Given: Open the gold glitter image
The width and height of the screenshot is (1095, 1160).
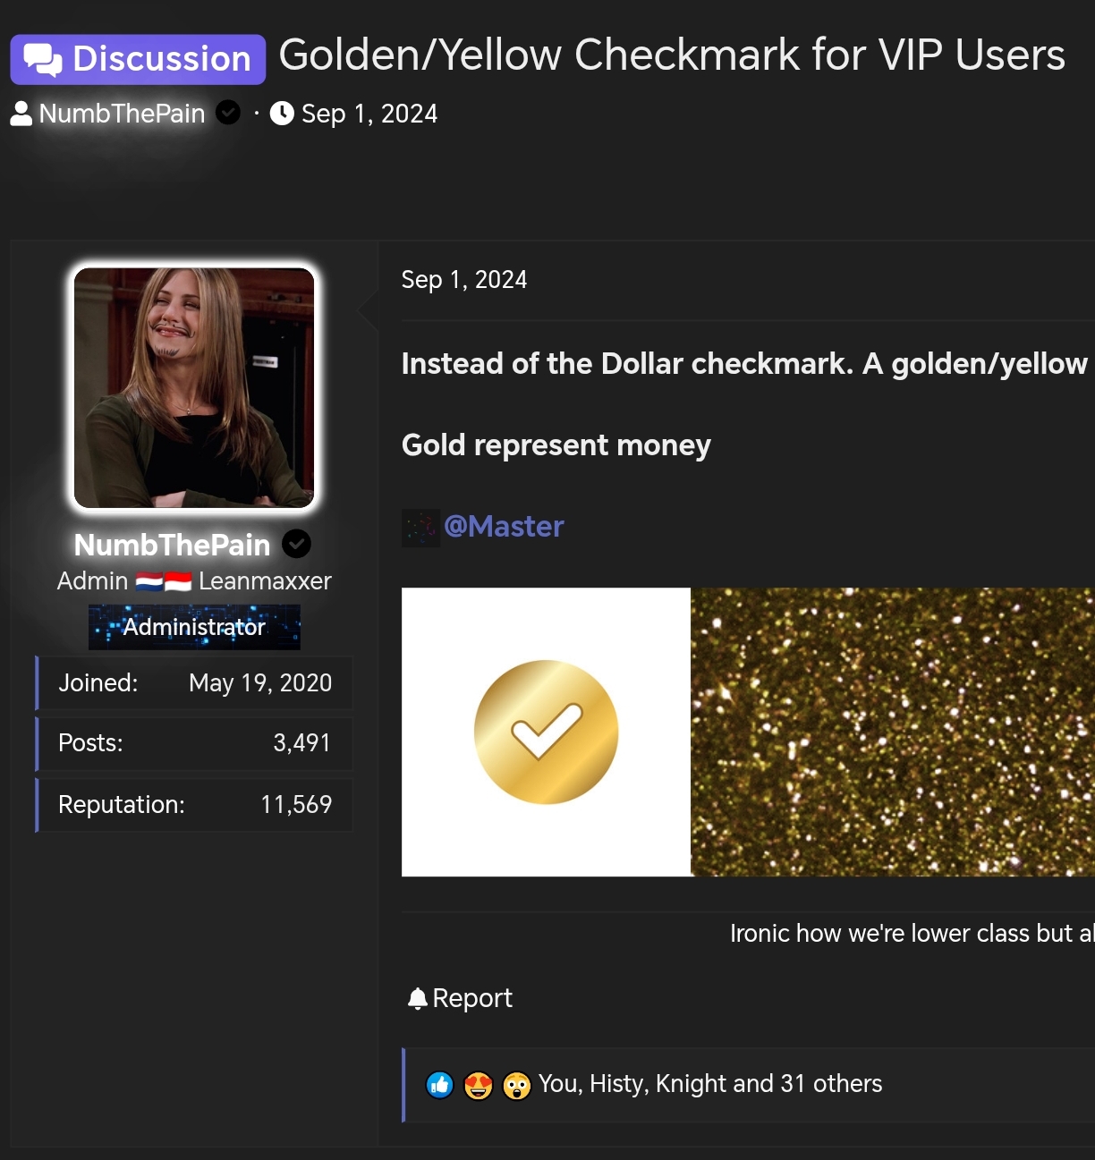Looking at the screenshot, I should 893,732.
